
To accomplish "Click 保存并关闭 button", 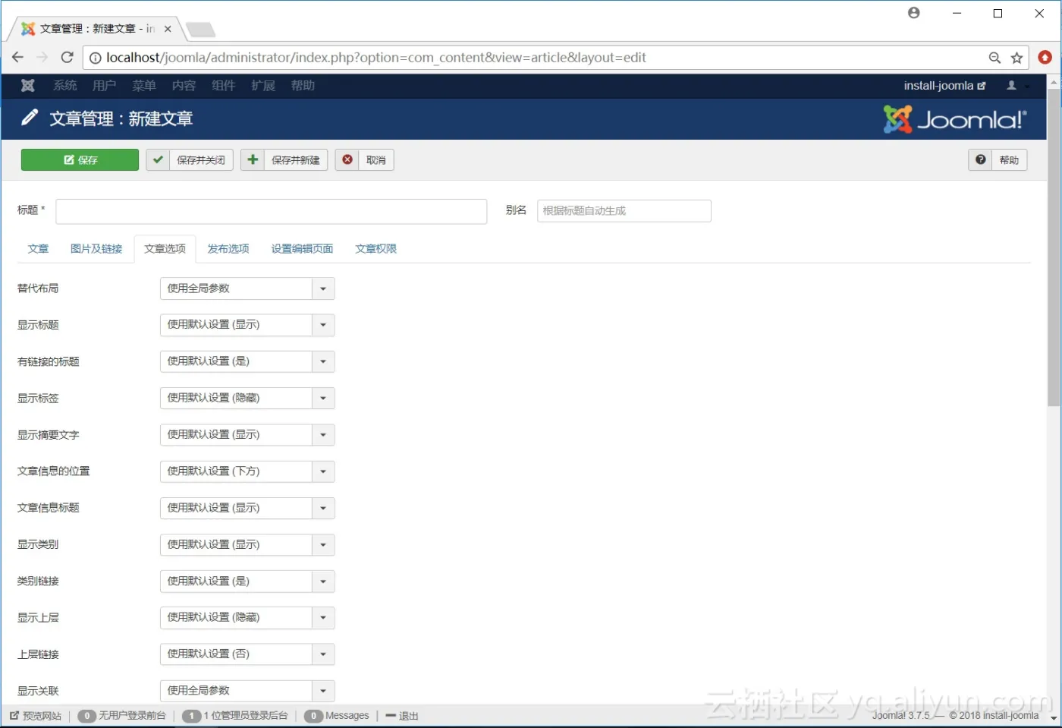I will pos(190,160).
